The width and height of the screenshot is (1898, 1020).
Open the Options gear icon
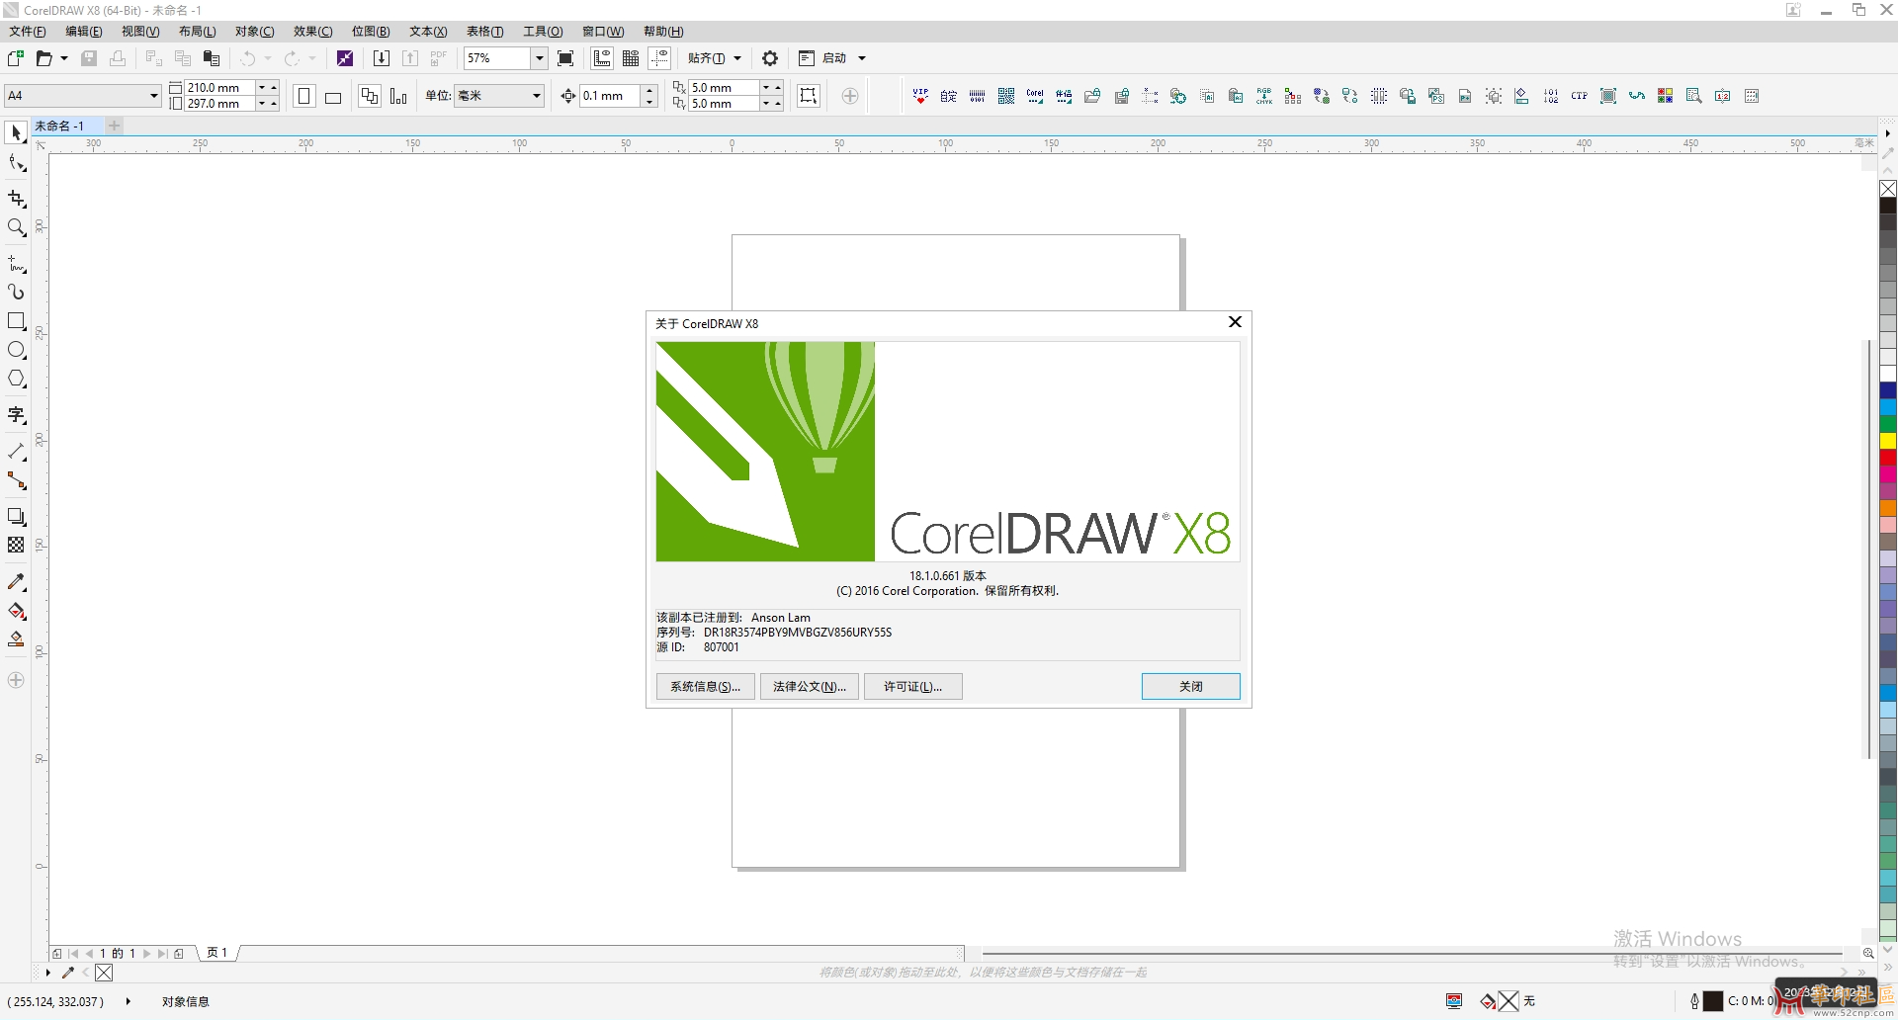pyautogui.click(x=770, y=58)
